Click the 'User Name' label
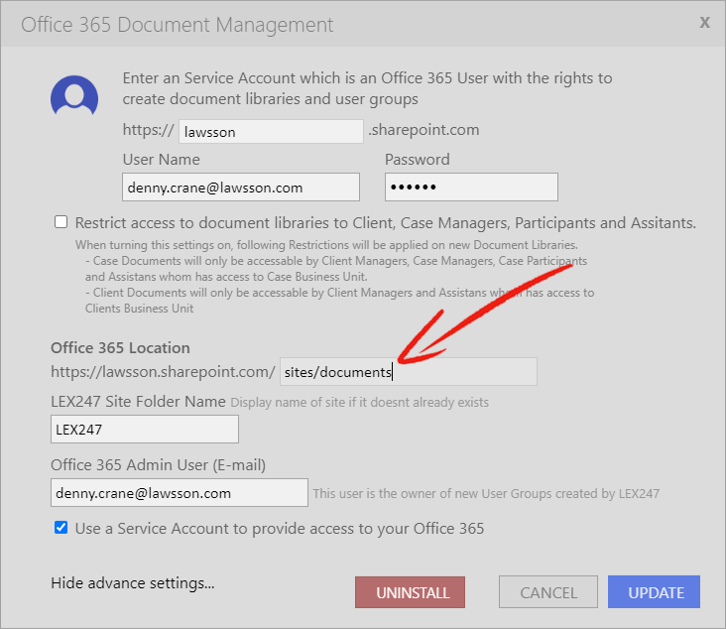726x629 pixels. click(161, 160)
